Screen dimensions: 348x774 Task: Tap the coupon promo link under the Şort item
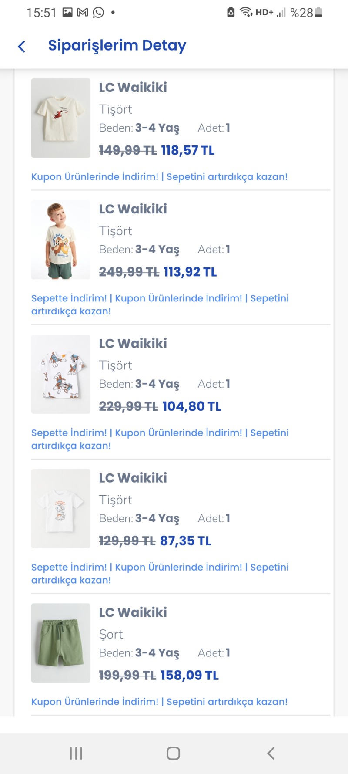pos(159,702)
